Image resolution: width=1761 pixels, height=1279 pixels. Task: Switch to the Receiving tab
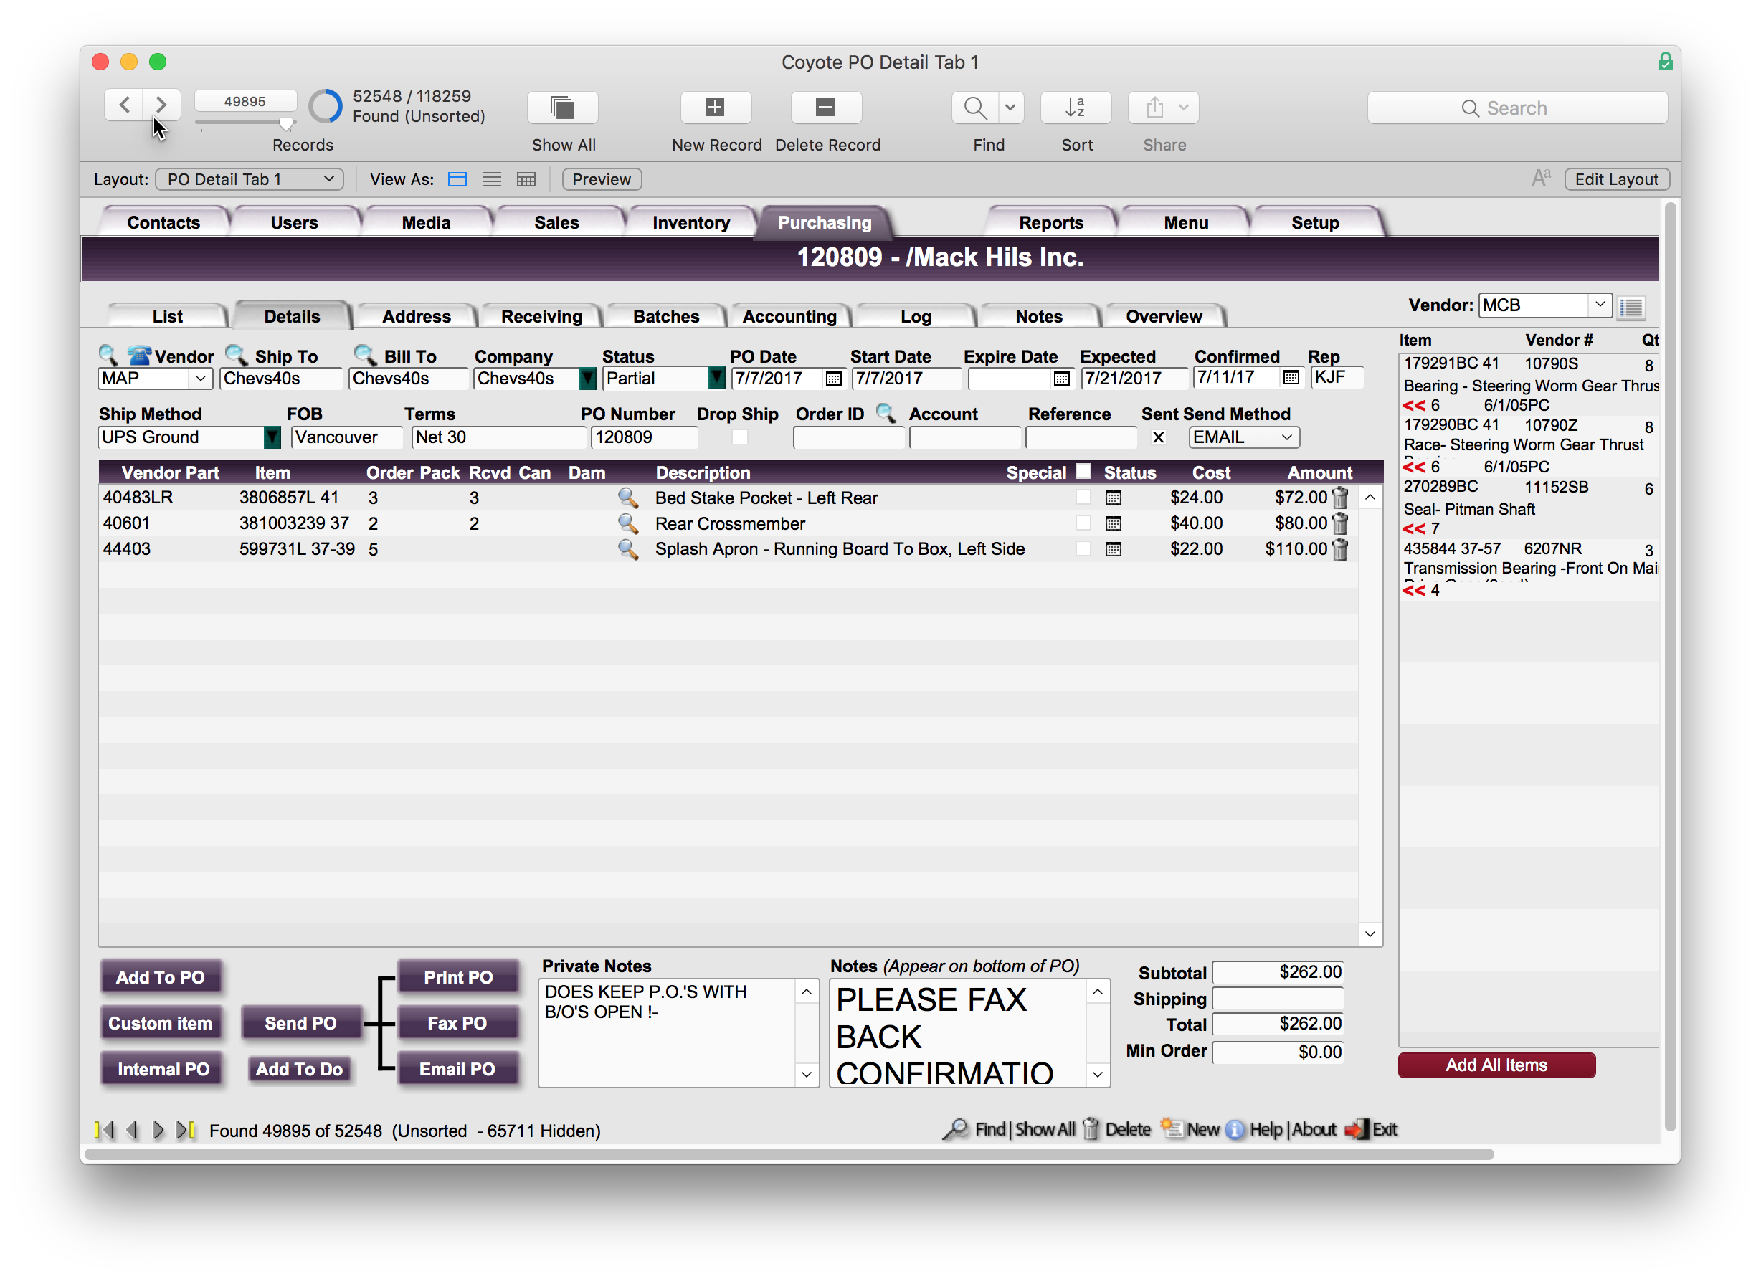point(541,316)
